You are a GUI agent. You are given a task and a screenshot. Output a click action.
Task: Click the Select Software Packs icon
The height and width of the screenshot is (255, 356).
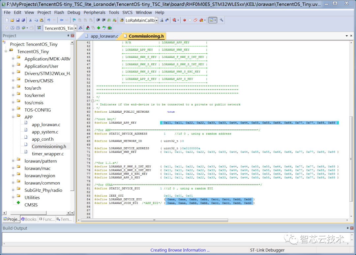pyautogui.click(x=104, y=28)
